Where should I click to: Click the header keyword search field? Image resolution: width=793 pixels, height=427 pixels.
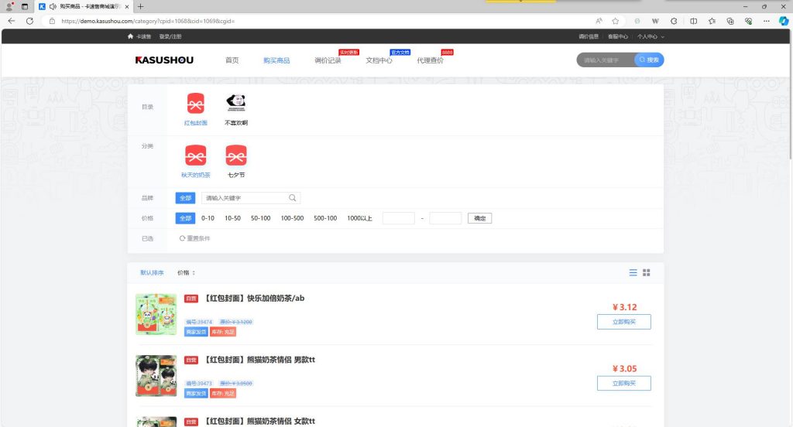606,60
